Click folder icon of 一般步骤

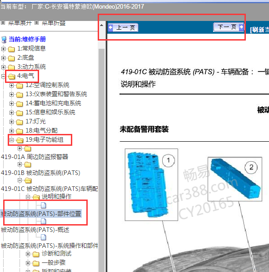point(36,263)
